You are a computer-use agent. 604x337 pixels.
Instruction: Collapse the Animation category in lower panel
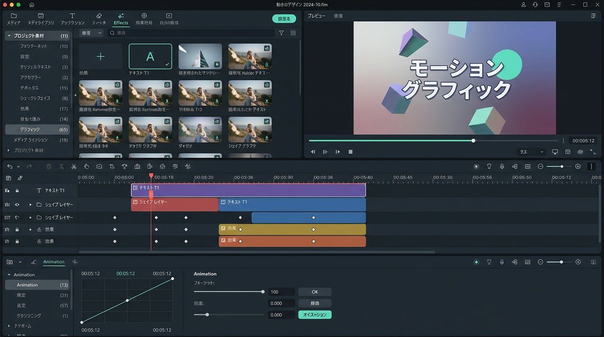[9, 275]
